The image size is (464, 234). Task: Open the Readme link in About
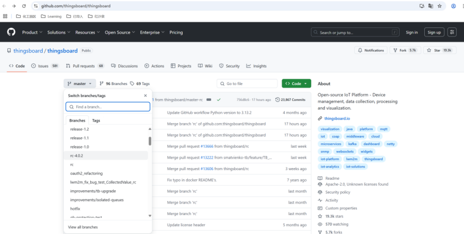(332, 178)
